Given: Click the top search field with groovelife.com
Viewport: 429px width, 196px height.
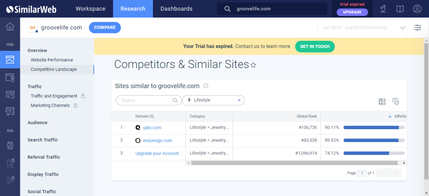Looking at the screenshot, I should 272,9.
